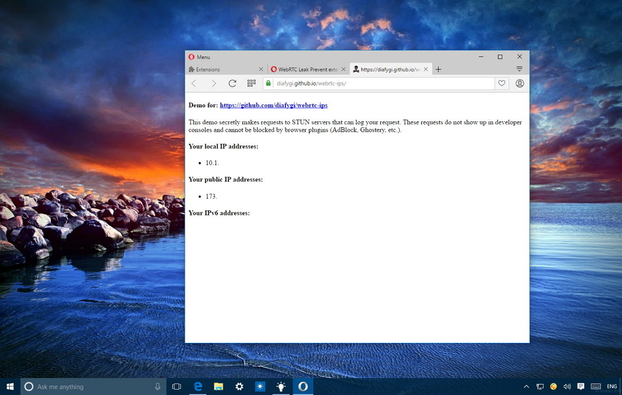
Task: Open the tab menu list icon
Action: [519, 69]
